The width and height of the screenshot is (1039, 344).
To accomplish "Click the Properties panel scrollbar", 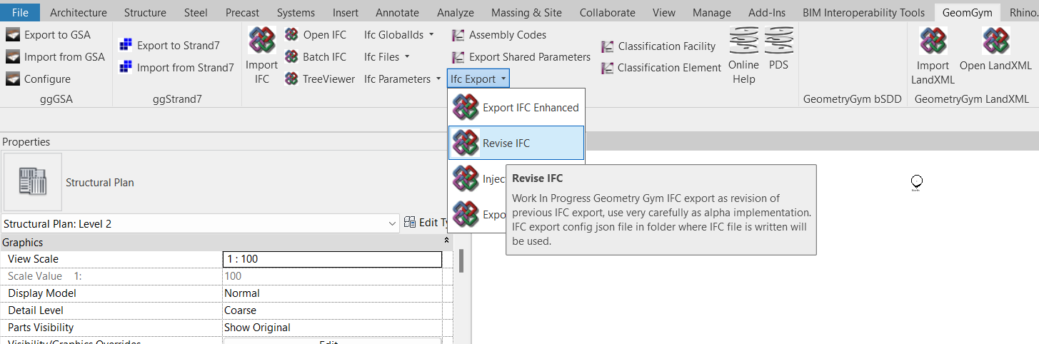I will click(461, 261).
